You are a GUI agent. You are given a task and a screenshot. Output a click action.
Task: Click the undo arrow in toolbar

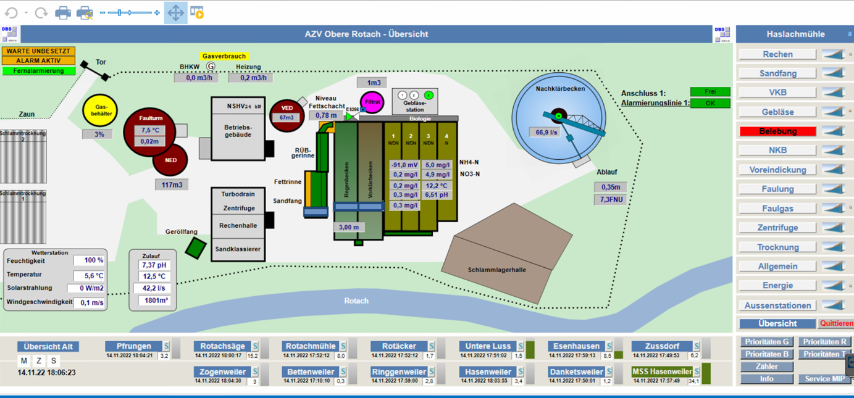11,12
